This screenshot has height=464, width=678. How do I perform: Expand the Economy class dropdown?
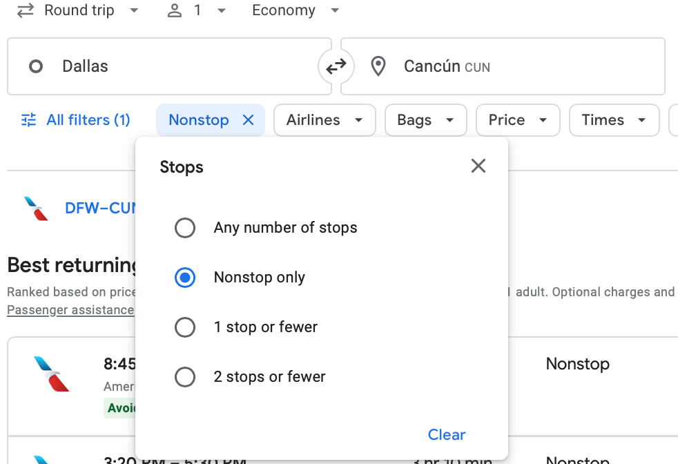[x=296, y=11]
